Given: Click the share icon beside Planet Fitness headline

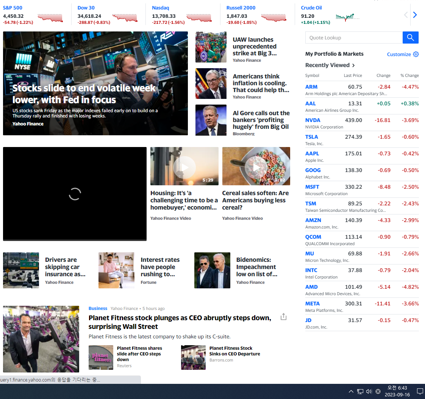Looking at the screenshot, I should click(283, 317).
